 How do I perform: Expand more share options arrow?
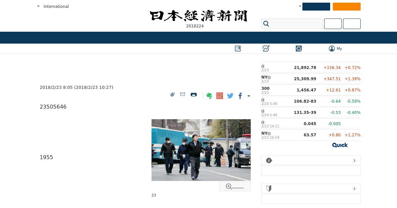coord(249,96)
